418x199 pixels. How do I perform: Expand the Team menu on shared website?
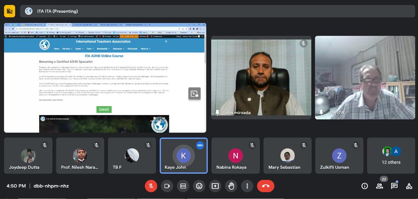pyautogui.click(x=90, y=49)
